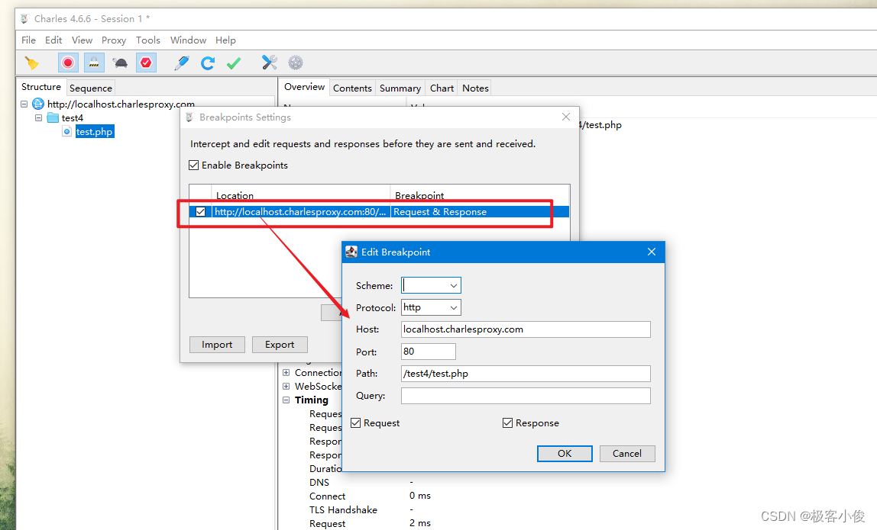877x530 pixels.
Task: Expand the WebSocket section
Action: (286, 386)
